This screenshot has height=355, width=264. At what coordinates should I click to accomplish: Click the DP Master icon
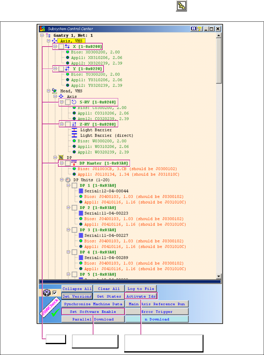click(x=74, y=163)
